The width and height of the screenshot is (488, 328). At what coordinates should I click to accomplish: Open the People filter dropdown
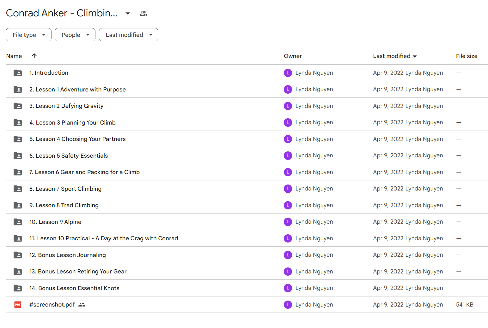pos(75,35)
